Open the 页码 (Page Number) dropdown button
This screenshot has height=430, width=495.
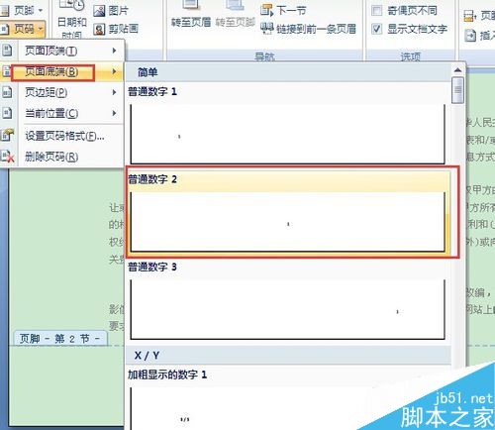click(23, 29)
